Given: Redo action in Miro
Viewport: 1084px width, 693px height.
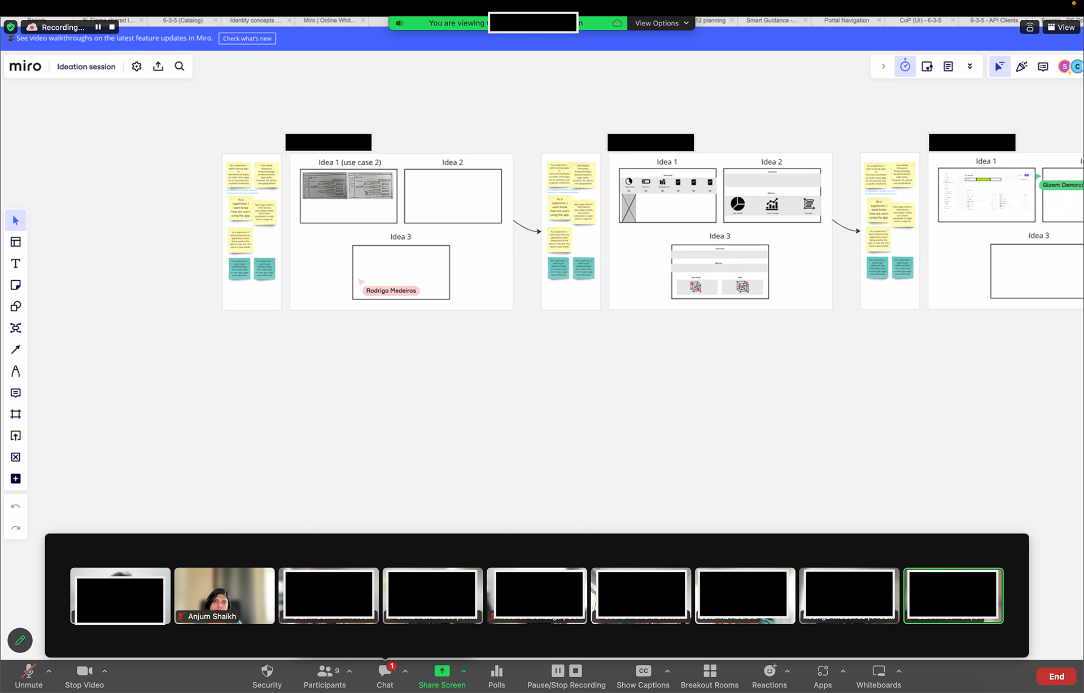Looking at the screenshot, I should [x=16, y=528].
